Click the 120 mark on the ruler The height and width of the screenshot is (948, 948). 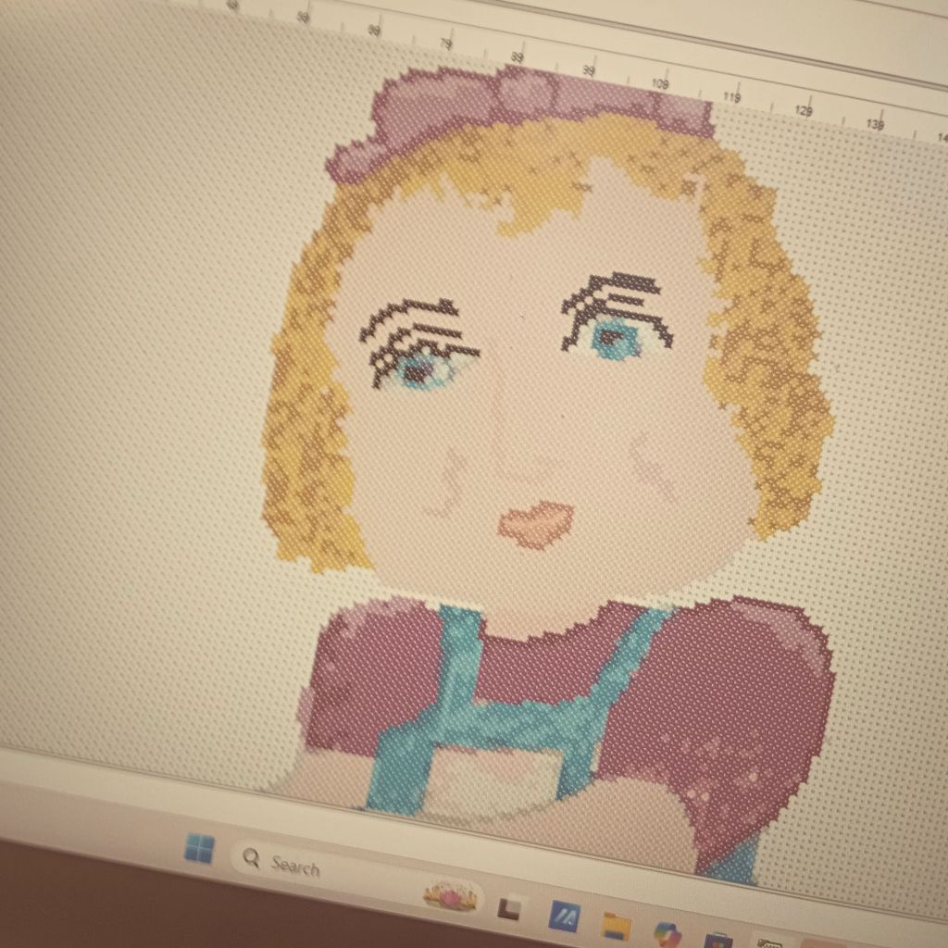click(805, 110)
